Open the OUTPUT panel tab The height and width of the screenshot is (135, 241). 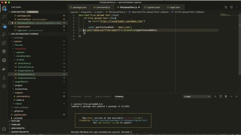88,97
